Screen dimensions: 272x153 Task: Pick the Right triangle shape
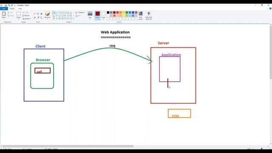click(54, 15)
